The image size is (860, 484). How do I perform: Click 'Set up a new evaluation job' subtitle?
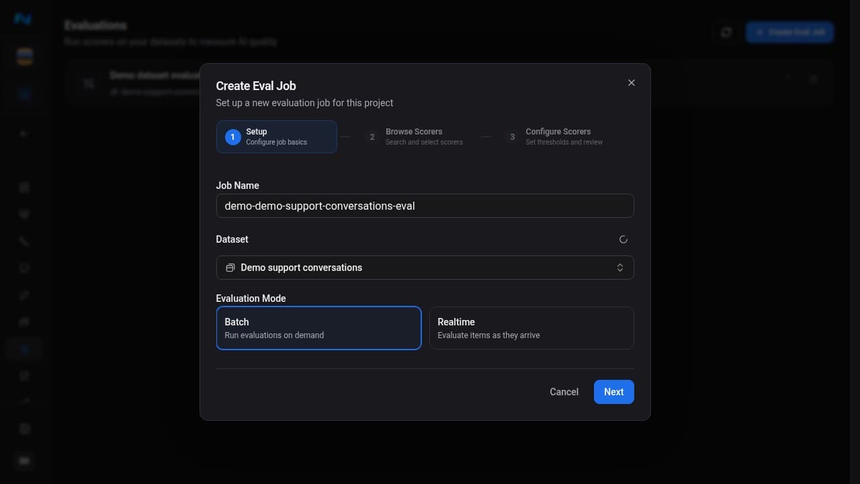pyautogui.click(x=304, y=103)
